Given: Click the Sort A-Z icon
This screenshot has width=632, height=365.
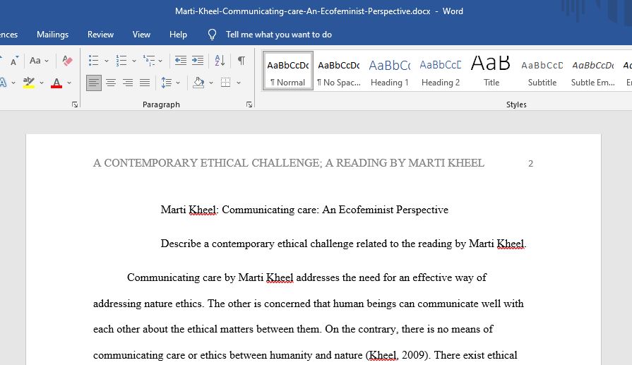Looking at the screenshot, I should [x=220, y=61].
